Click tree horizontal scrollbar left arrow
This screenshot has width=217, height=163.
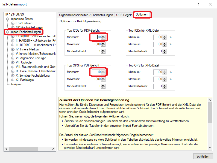pos(6,149)
